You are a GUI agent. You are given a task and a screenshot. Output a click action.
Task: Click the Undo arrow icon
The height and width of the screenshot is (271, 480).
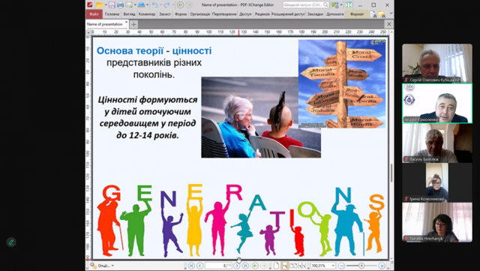pos(155,5)
